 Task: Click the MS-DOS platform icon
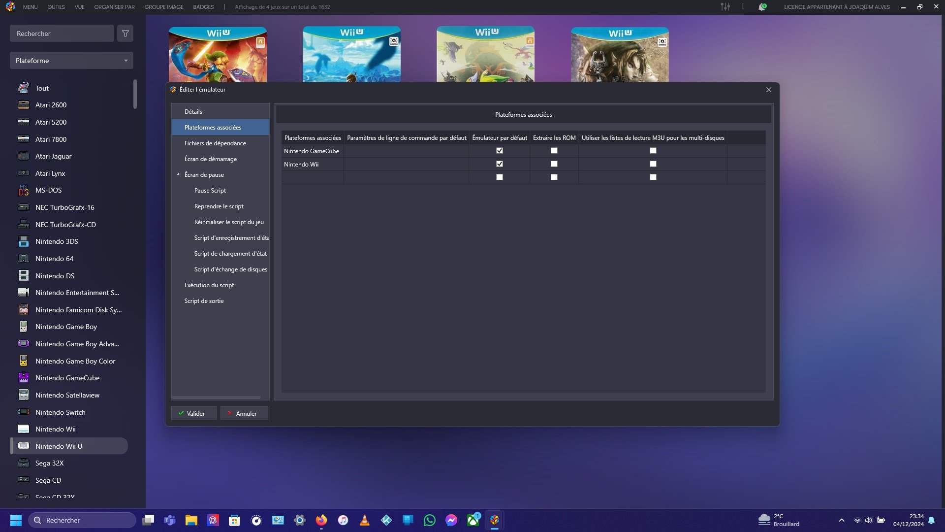point(24,190)
